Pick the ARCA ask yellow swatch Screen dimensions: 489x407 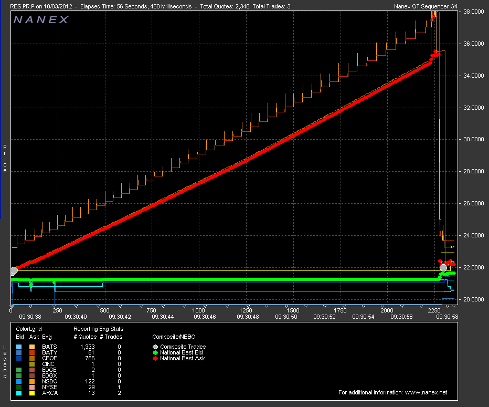click(32, 393)
